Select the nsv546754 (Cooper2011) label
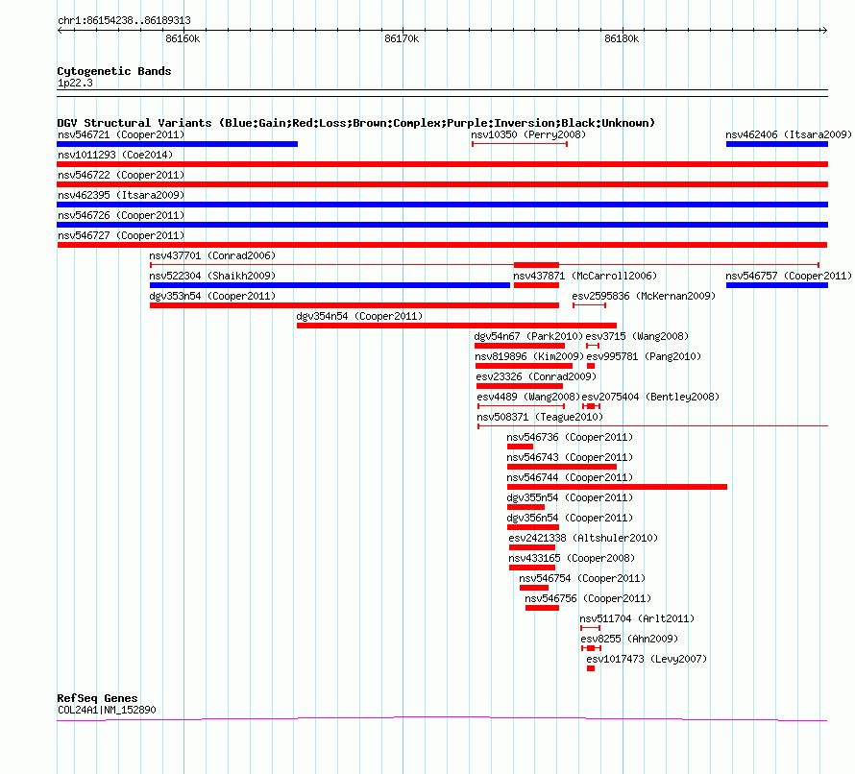The image size is (855, 774). tap(582, 578)
